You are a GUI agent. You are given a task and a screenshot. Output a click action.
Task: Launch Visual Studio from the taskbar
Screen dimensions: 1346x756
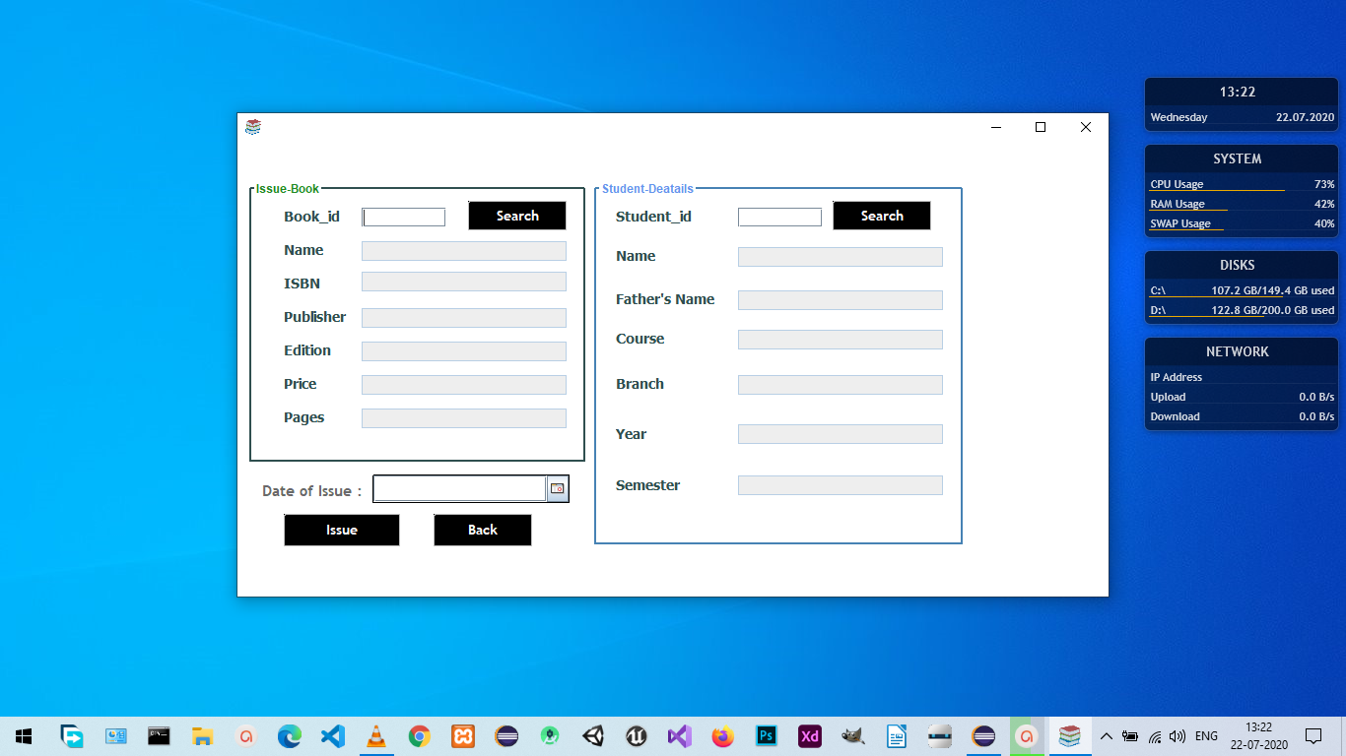(x=680, y=736)
